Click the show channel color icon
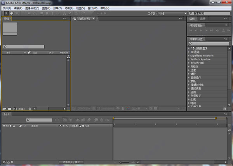The width and height of the screenshot is (233, 166). [x=128, y=109]
